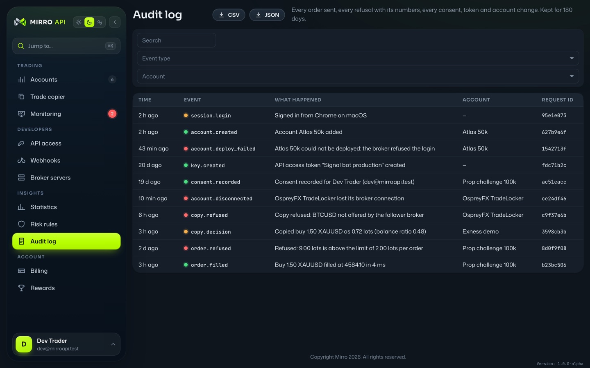
Task: Click the audit log Search field
Action: [x=176, y=40]
